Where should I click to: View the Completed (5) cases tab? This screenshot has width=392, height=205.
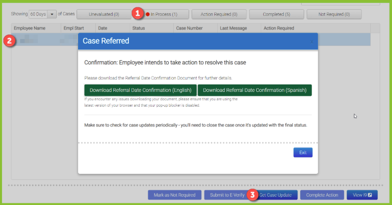tap(276, 14)
